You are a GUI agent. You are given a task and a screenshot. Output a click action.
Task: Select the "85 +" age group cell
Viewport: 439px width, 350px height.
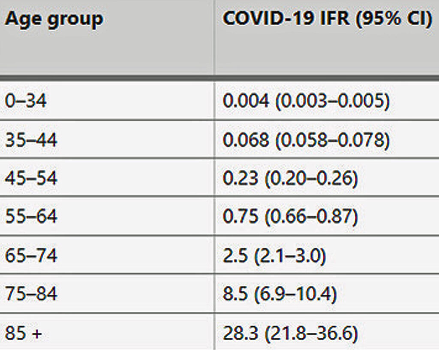pos(24,333)
